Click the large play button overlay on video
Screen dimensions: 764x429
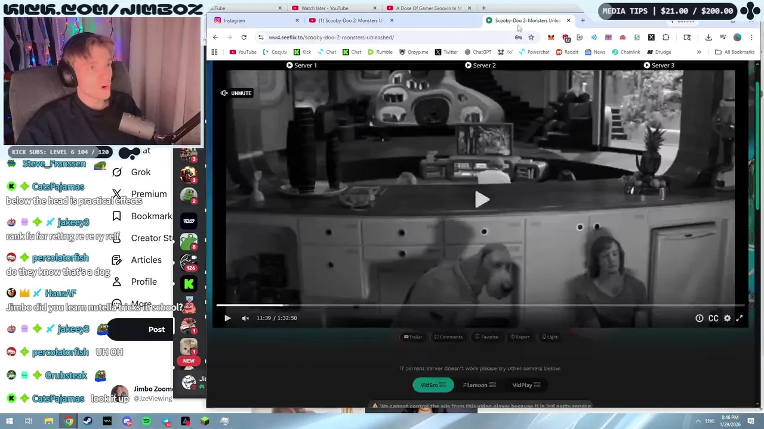click(482, 200)
